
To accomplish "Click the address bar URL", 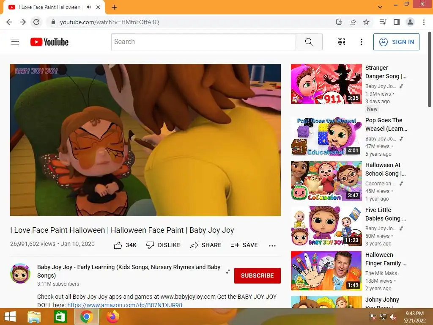I will pyautogui.click(x=110, y=22).
